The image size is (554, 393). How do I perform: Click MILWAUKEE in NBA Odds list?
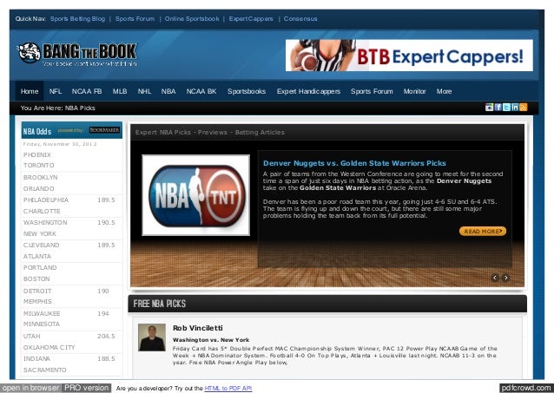[42, 313]
